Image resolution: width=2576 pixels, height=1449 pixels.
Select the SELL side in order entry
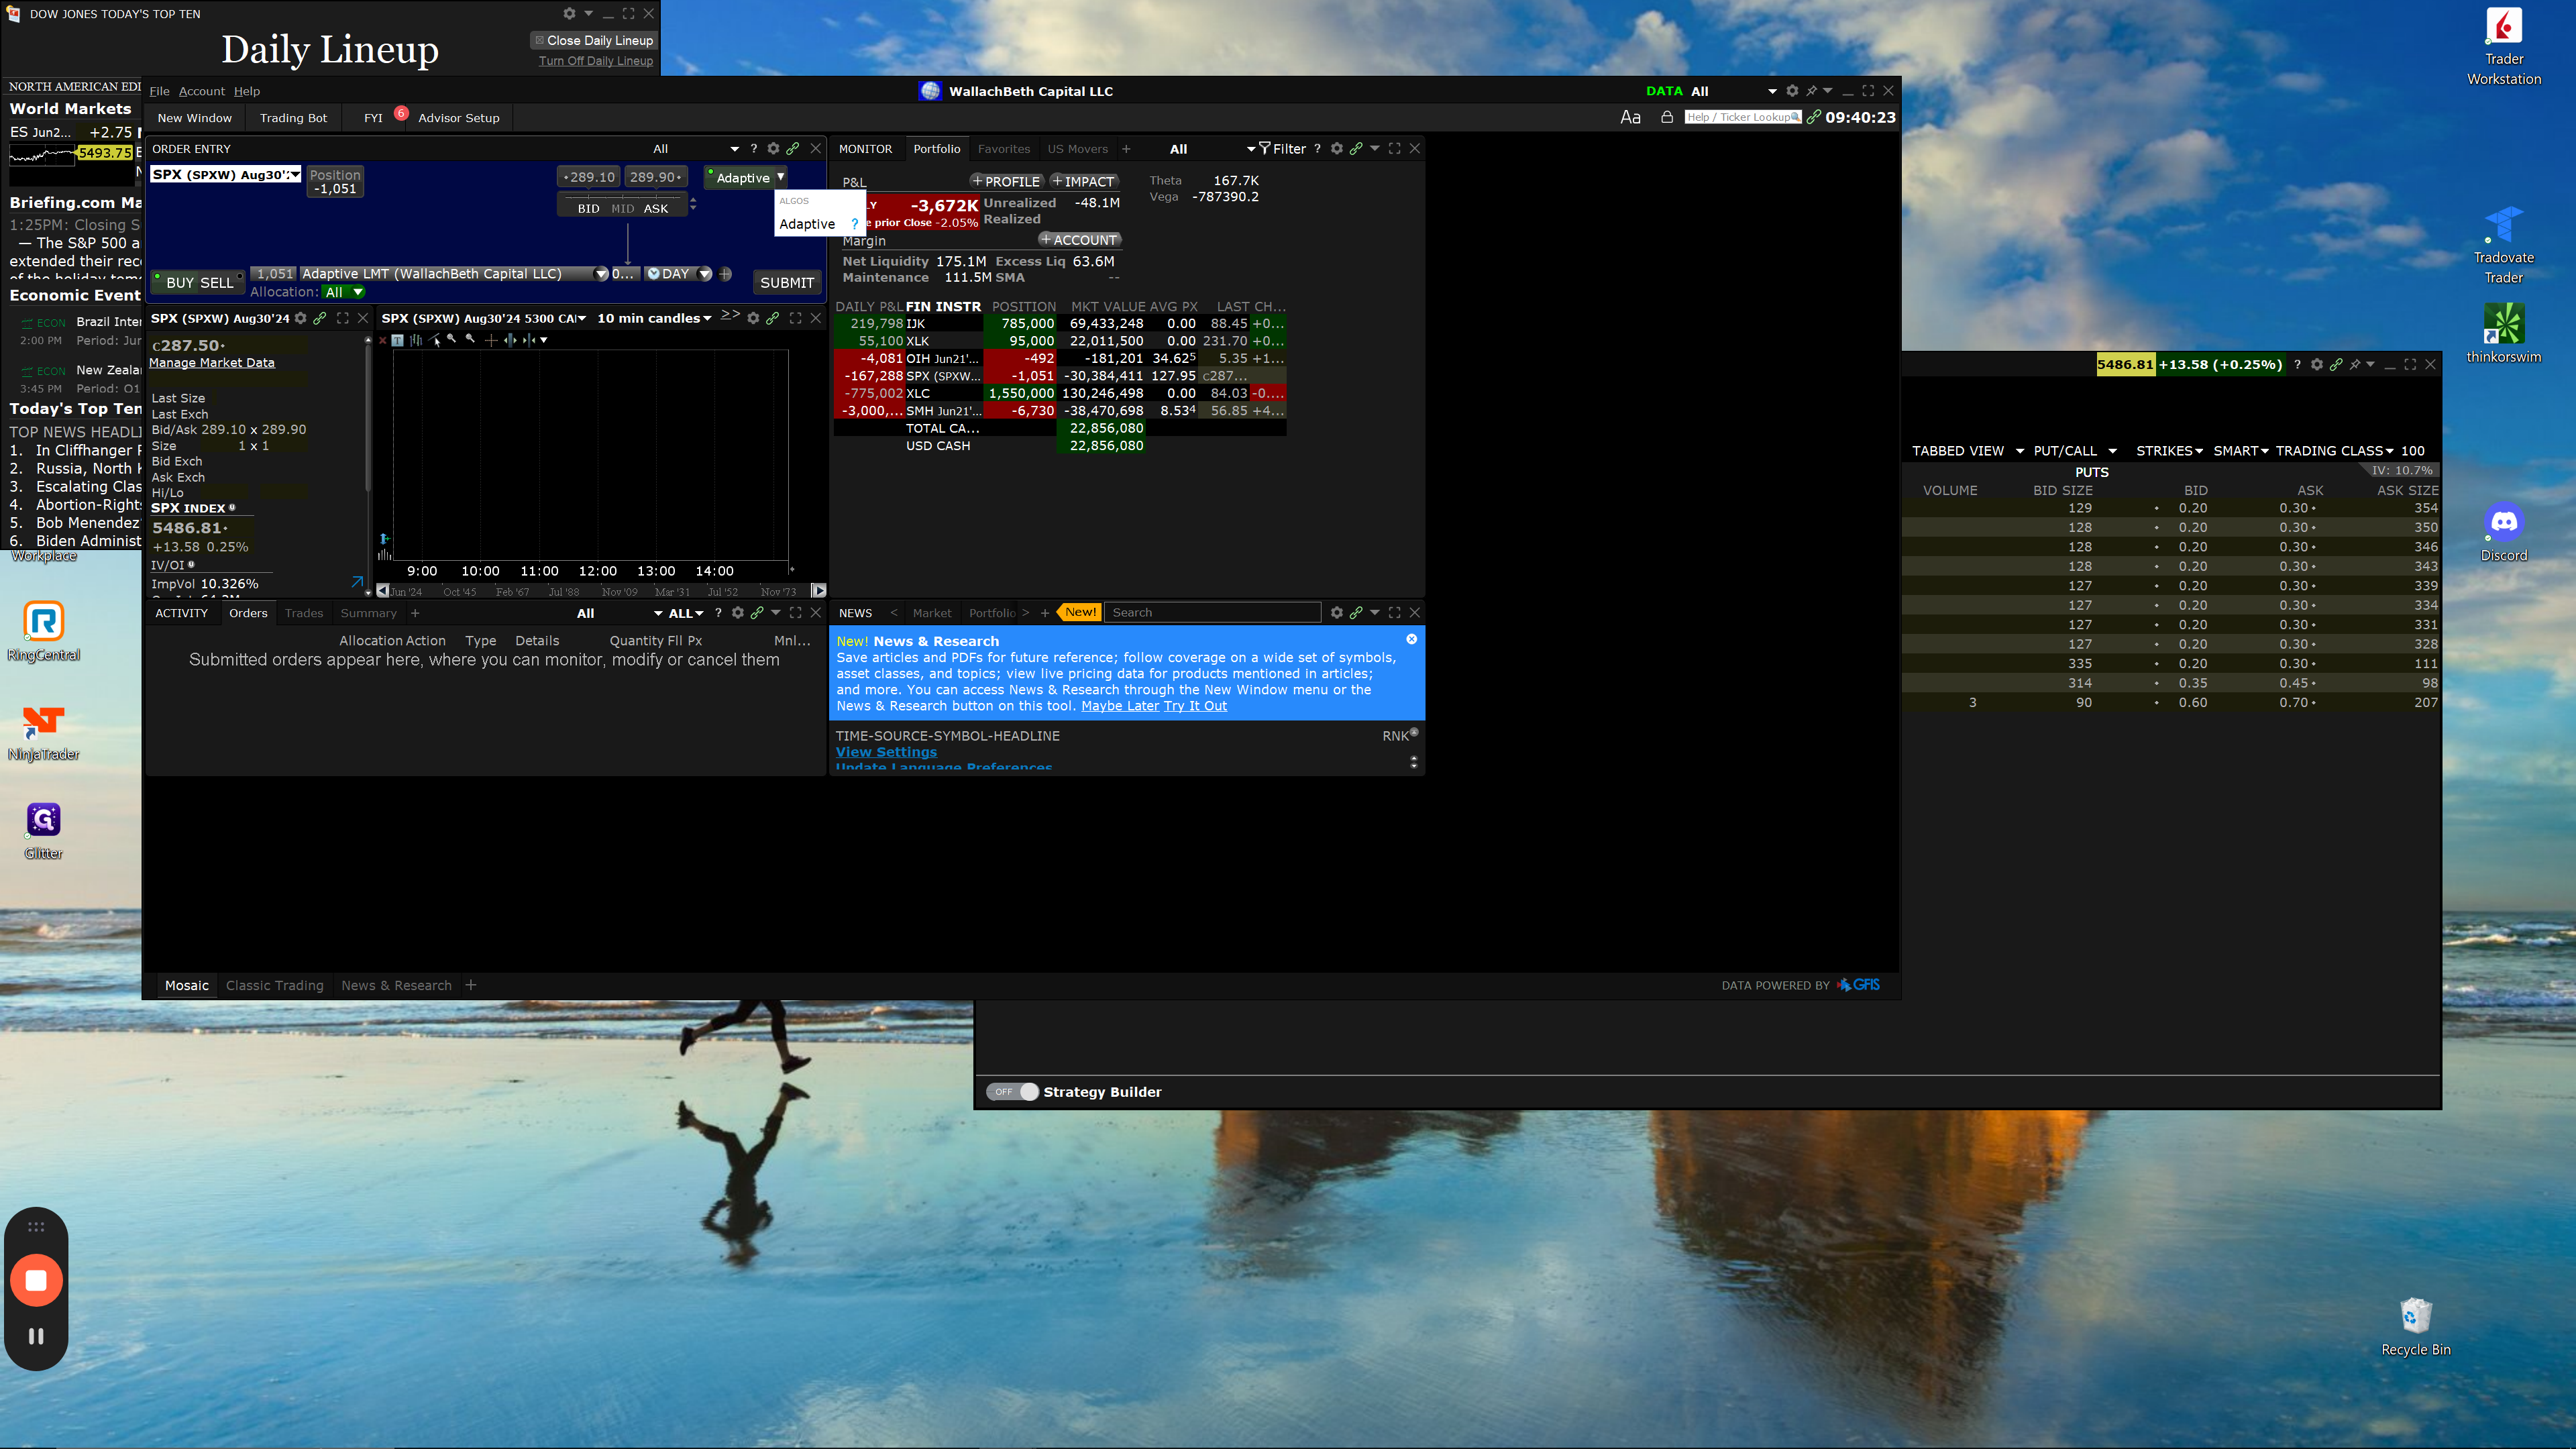tap(216, 283)
